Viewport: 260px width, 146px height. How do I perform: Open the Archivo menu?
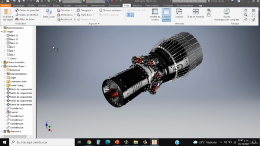pyautogui.click(x=5, y=5)
